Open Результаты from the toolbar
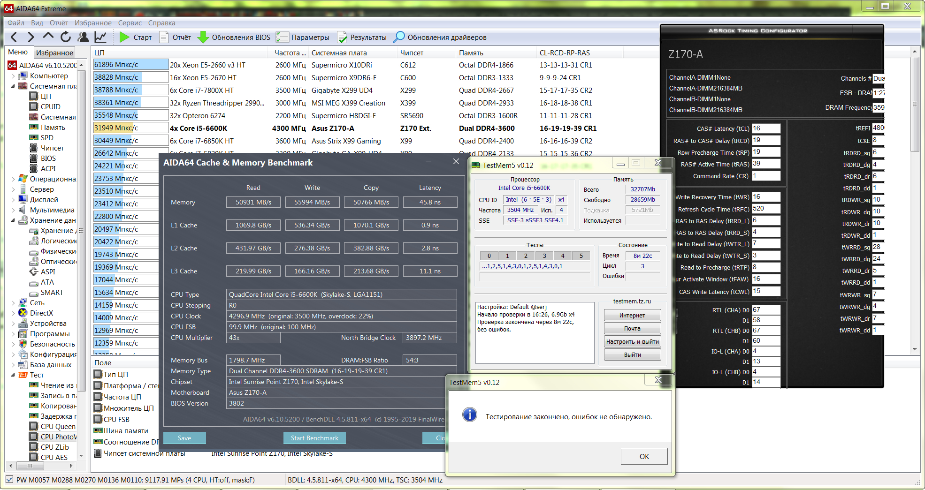The image size is (925, 490). point(362,37)
